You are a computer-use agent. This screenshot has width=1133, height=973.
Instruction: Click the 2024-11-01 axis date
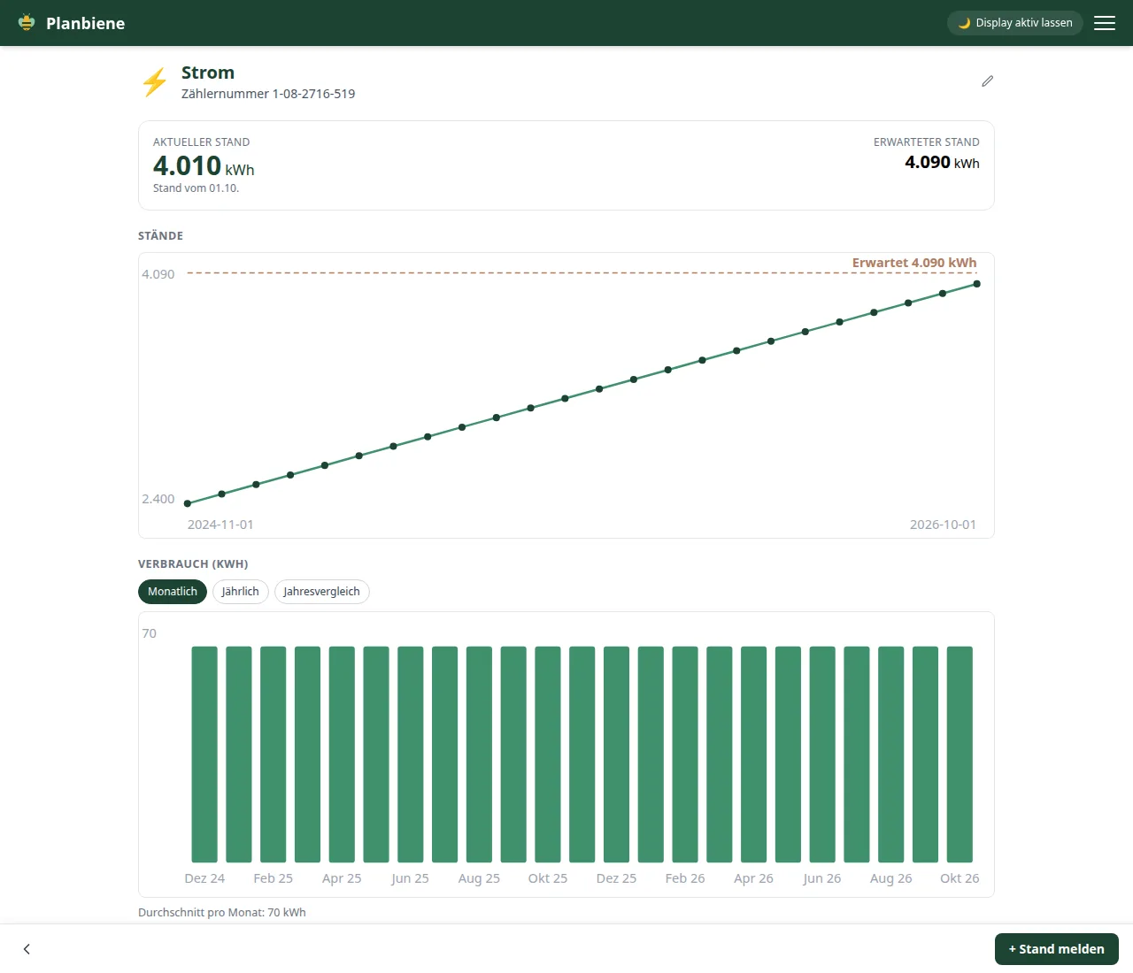pyautogui.click(x=220, y=525)
